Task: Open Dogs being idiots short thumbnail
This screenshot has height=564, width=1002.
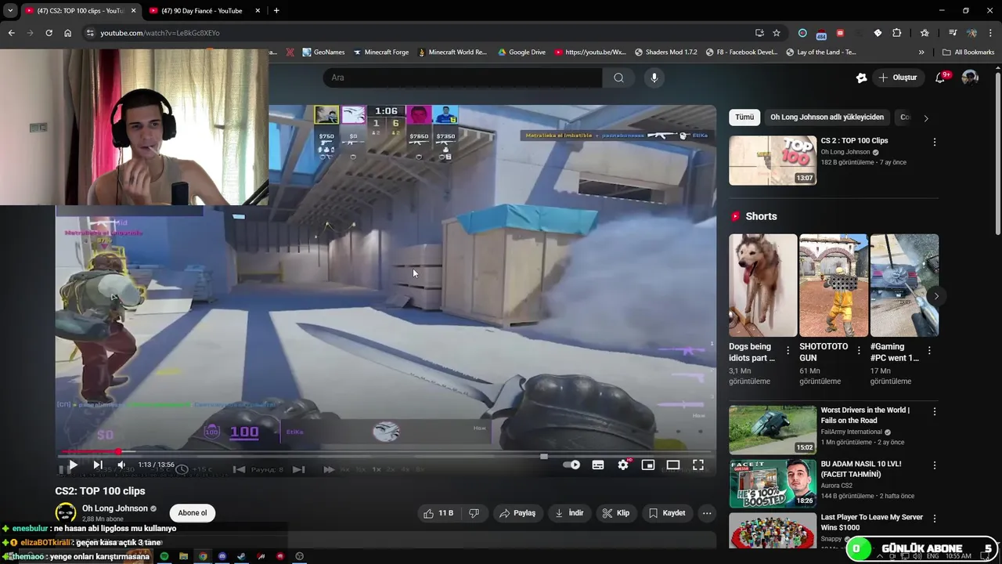Action: point(763,285)
